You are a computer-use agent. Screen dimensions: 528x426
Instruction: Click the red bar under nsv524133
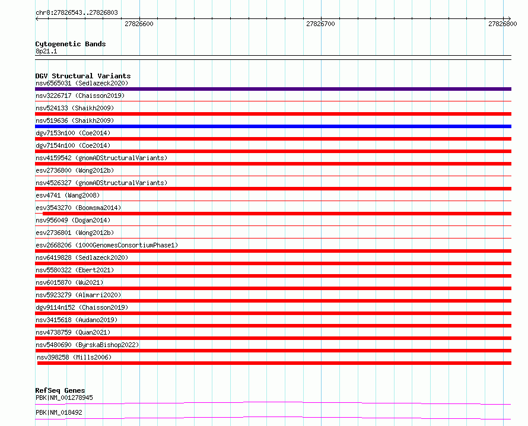coord(273,114)
